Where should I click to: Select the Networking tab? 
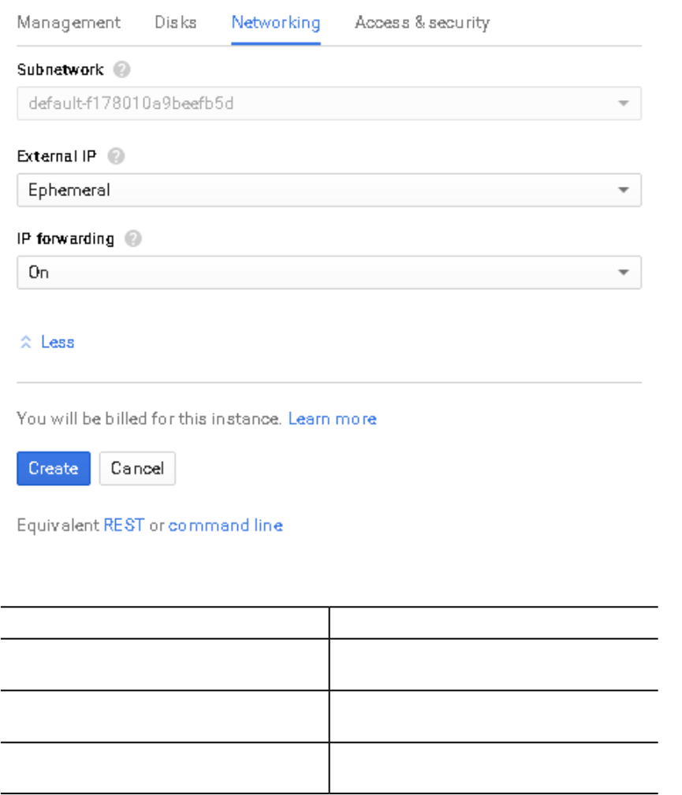click(x=275, y=23)
